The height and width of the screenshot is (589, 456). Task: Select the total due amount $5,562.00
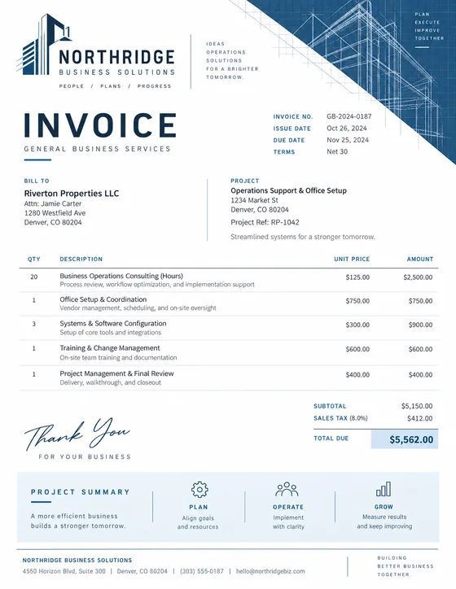[411, 439]
